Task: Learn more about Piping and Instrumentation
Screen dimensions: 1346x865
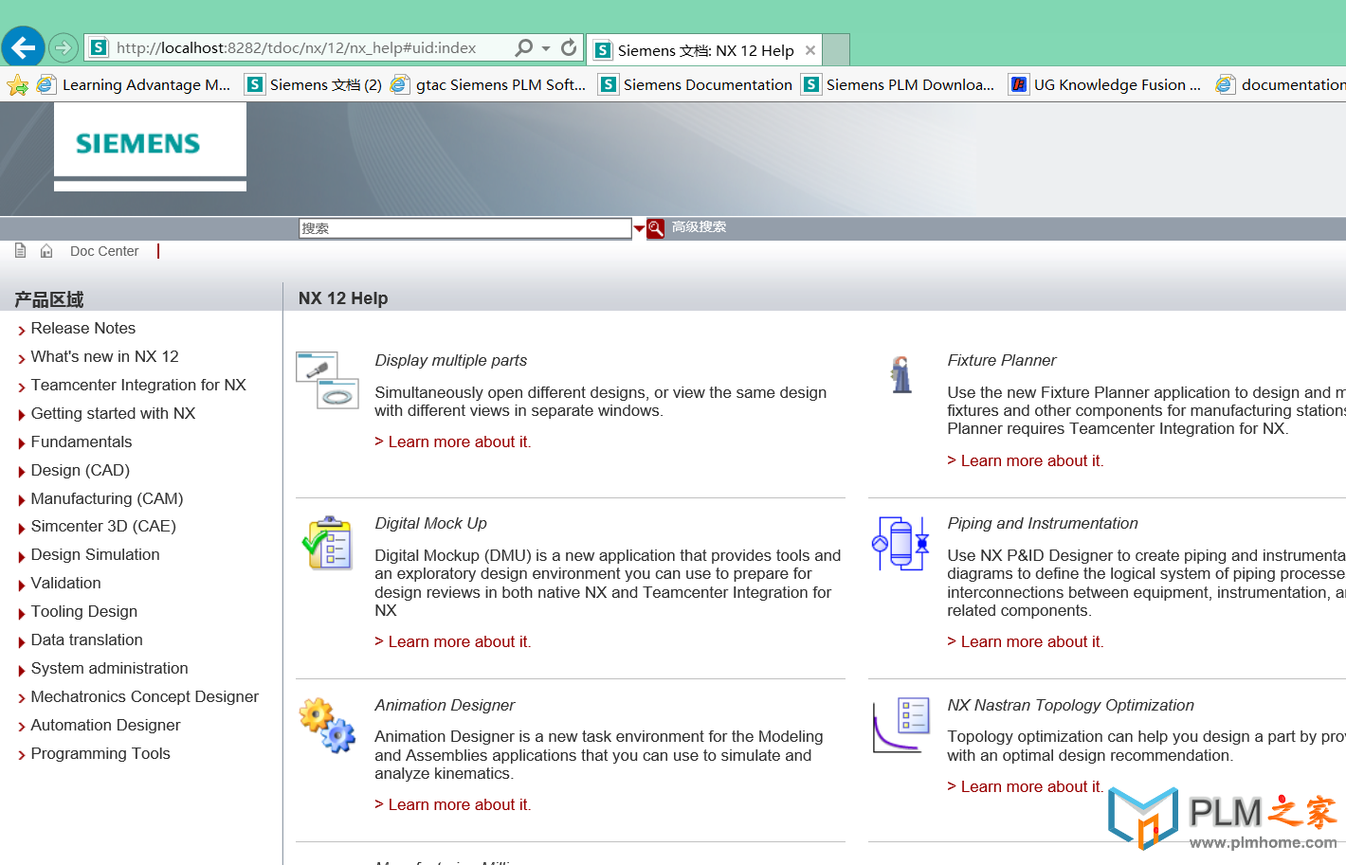Action: click(x=1026, y=642)
